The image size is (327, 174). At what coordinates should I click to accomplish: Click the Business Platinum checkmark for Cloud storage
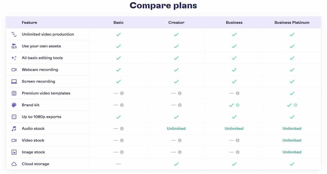[292, 164]
